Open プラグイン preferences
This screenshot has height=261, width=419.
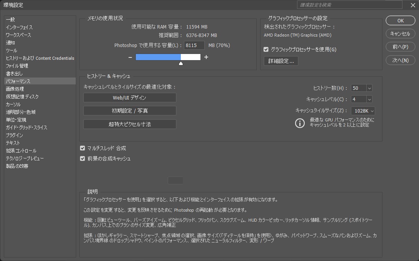(40, 135)
